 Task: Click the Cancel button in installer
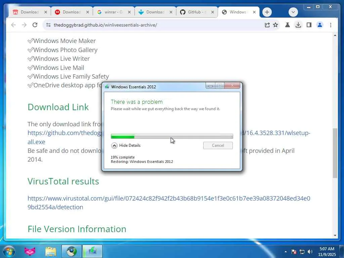pos(218,145)
